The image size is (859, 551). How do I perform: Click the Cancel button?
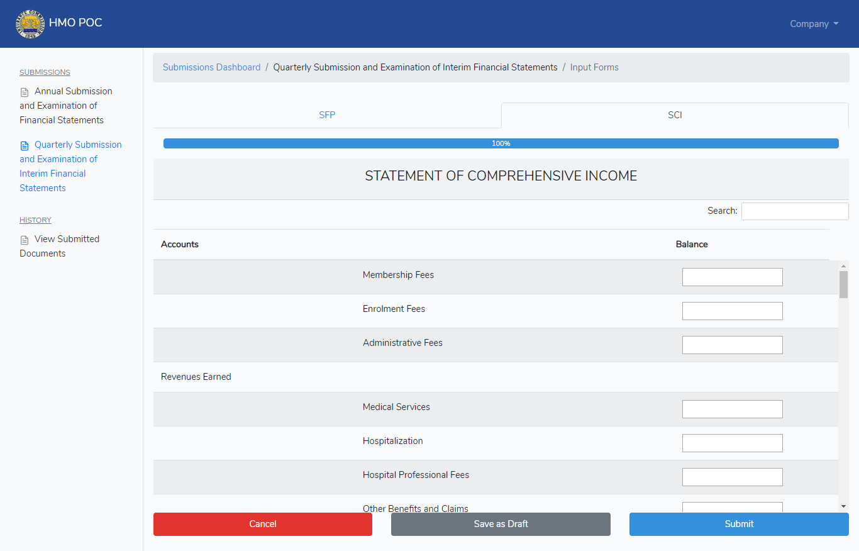click(x=263, y=524)
